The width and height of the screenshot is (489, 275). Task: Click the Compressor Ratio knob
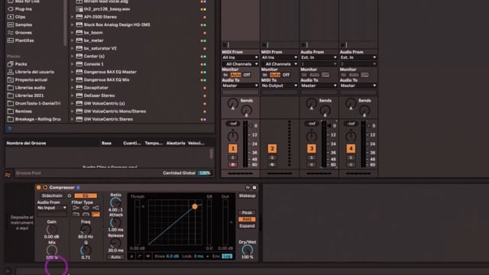(x=115, y=202)
